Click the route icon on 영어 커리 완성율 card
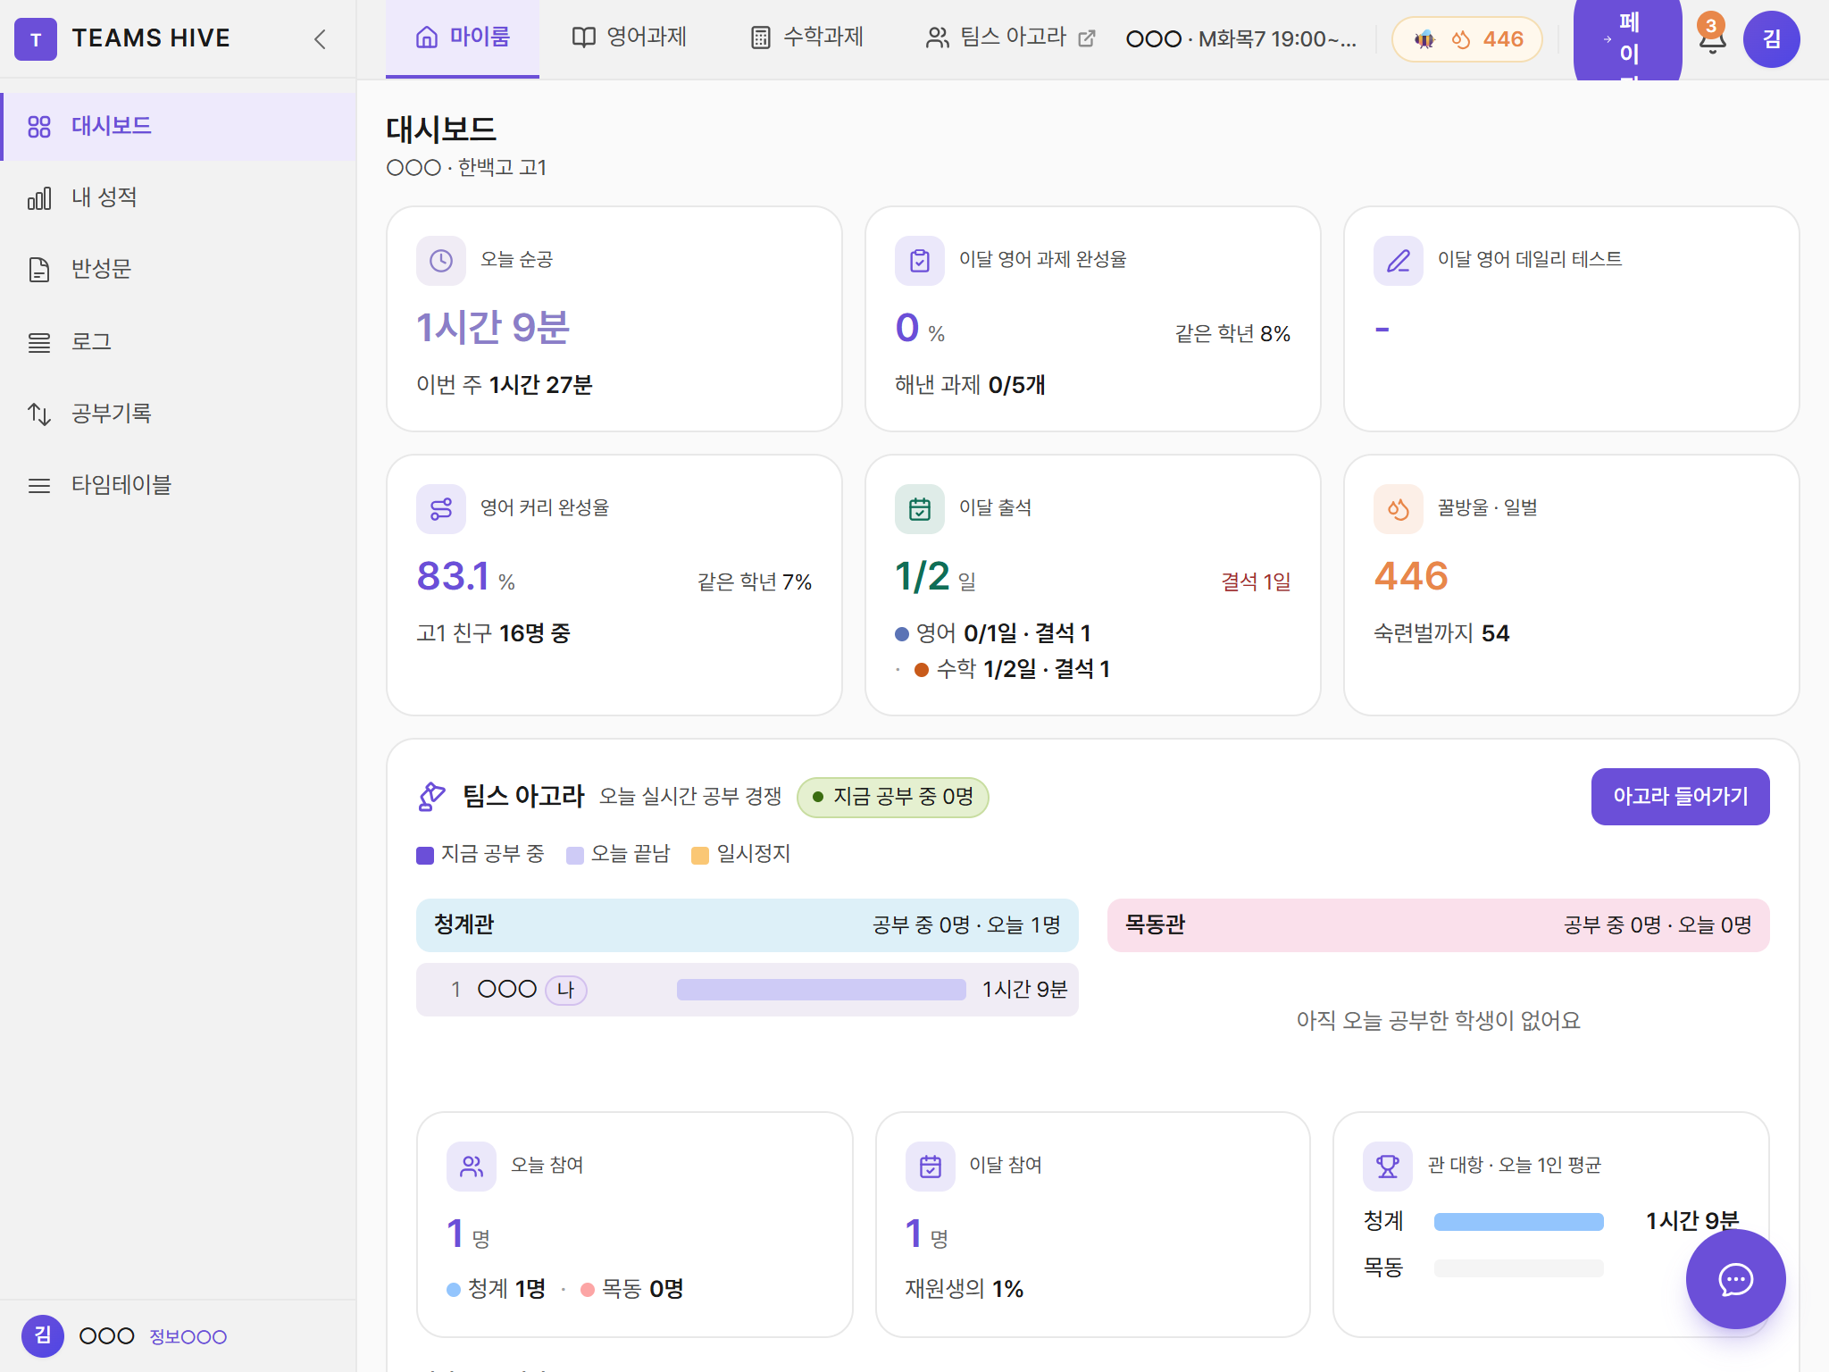Image resolution: width=1829 pixels, height=1372 pixels. point(441,509)
